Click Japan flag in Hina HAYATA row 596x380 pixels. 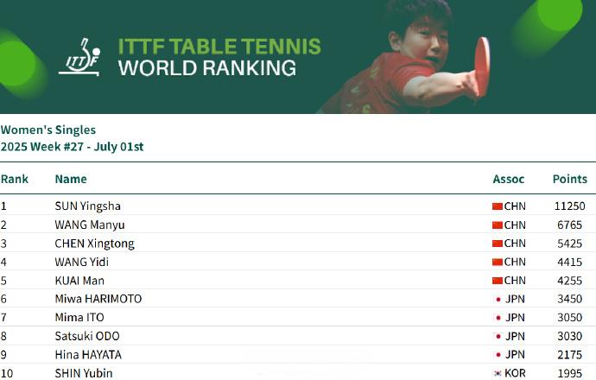coord(498,355)
